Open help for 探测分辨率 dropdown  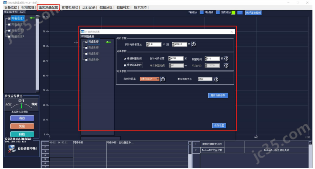click(x=163, y=79)
